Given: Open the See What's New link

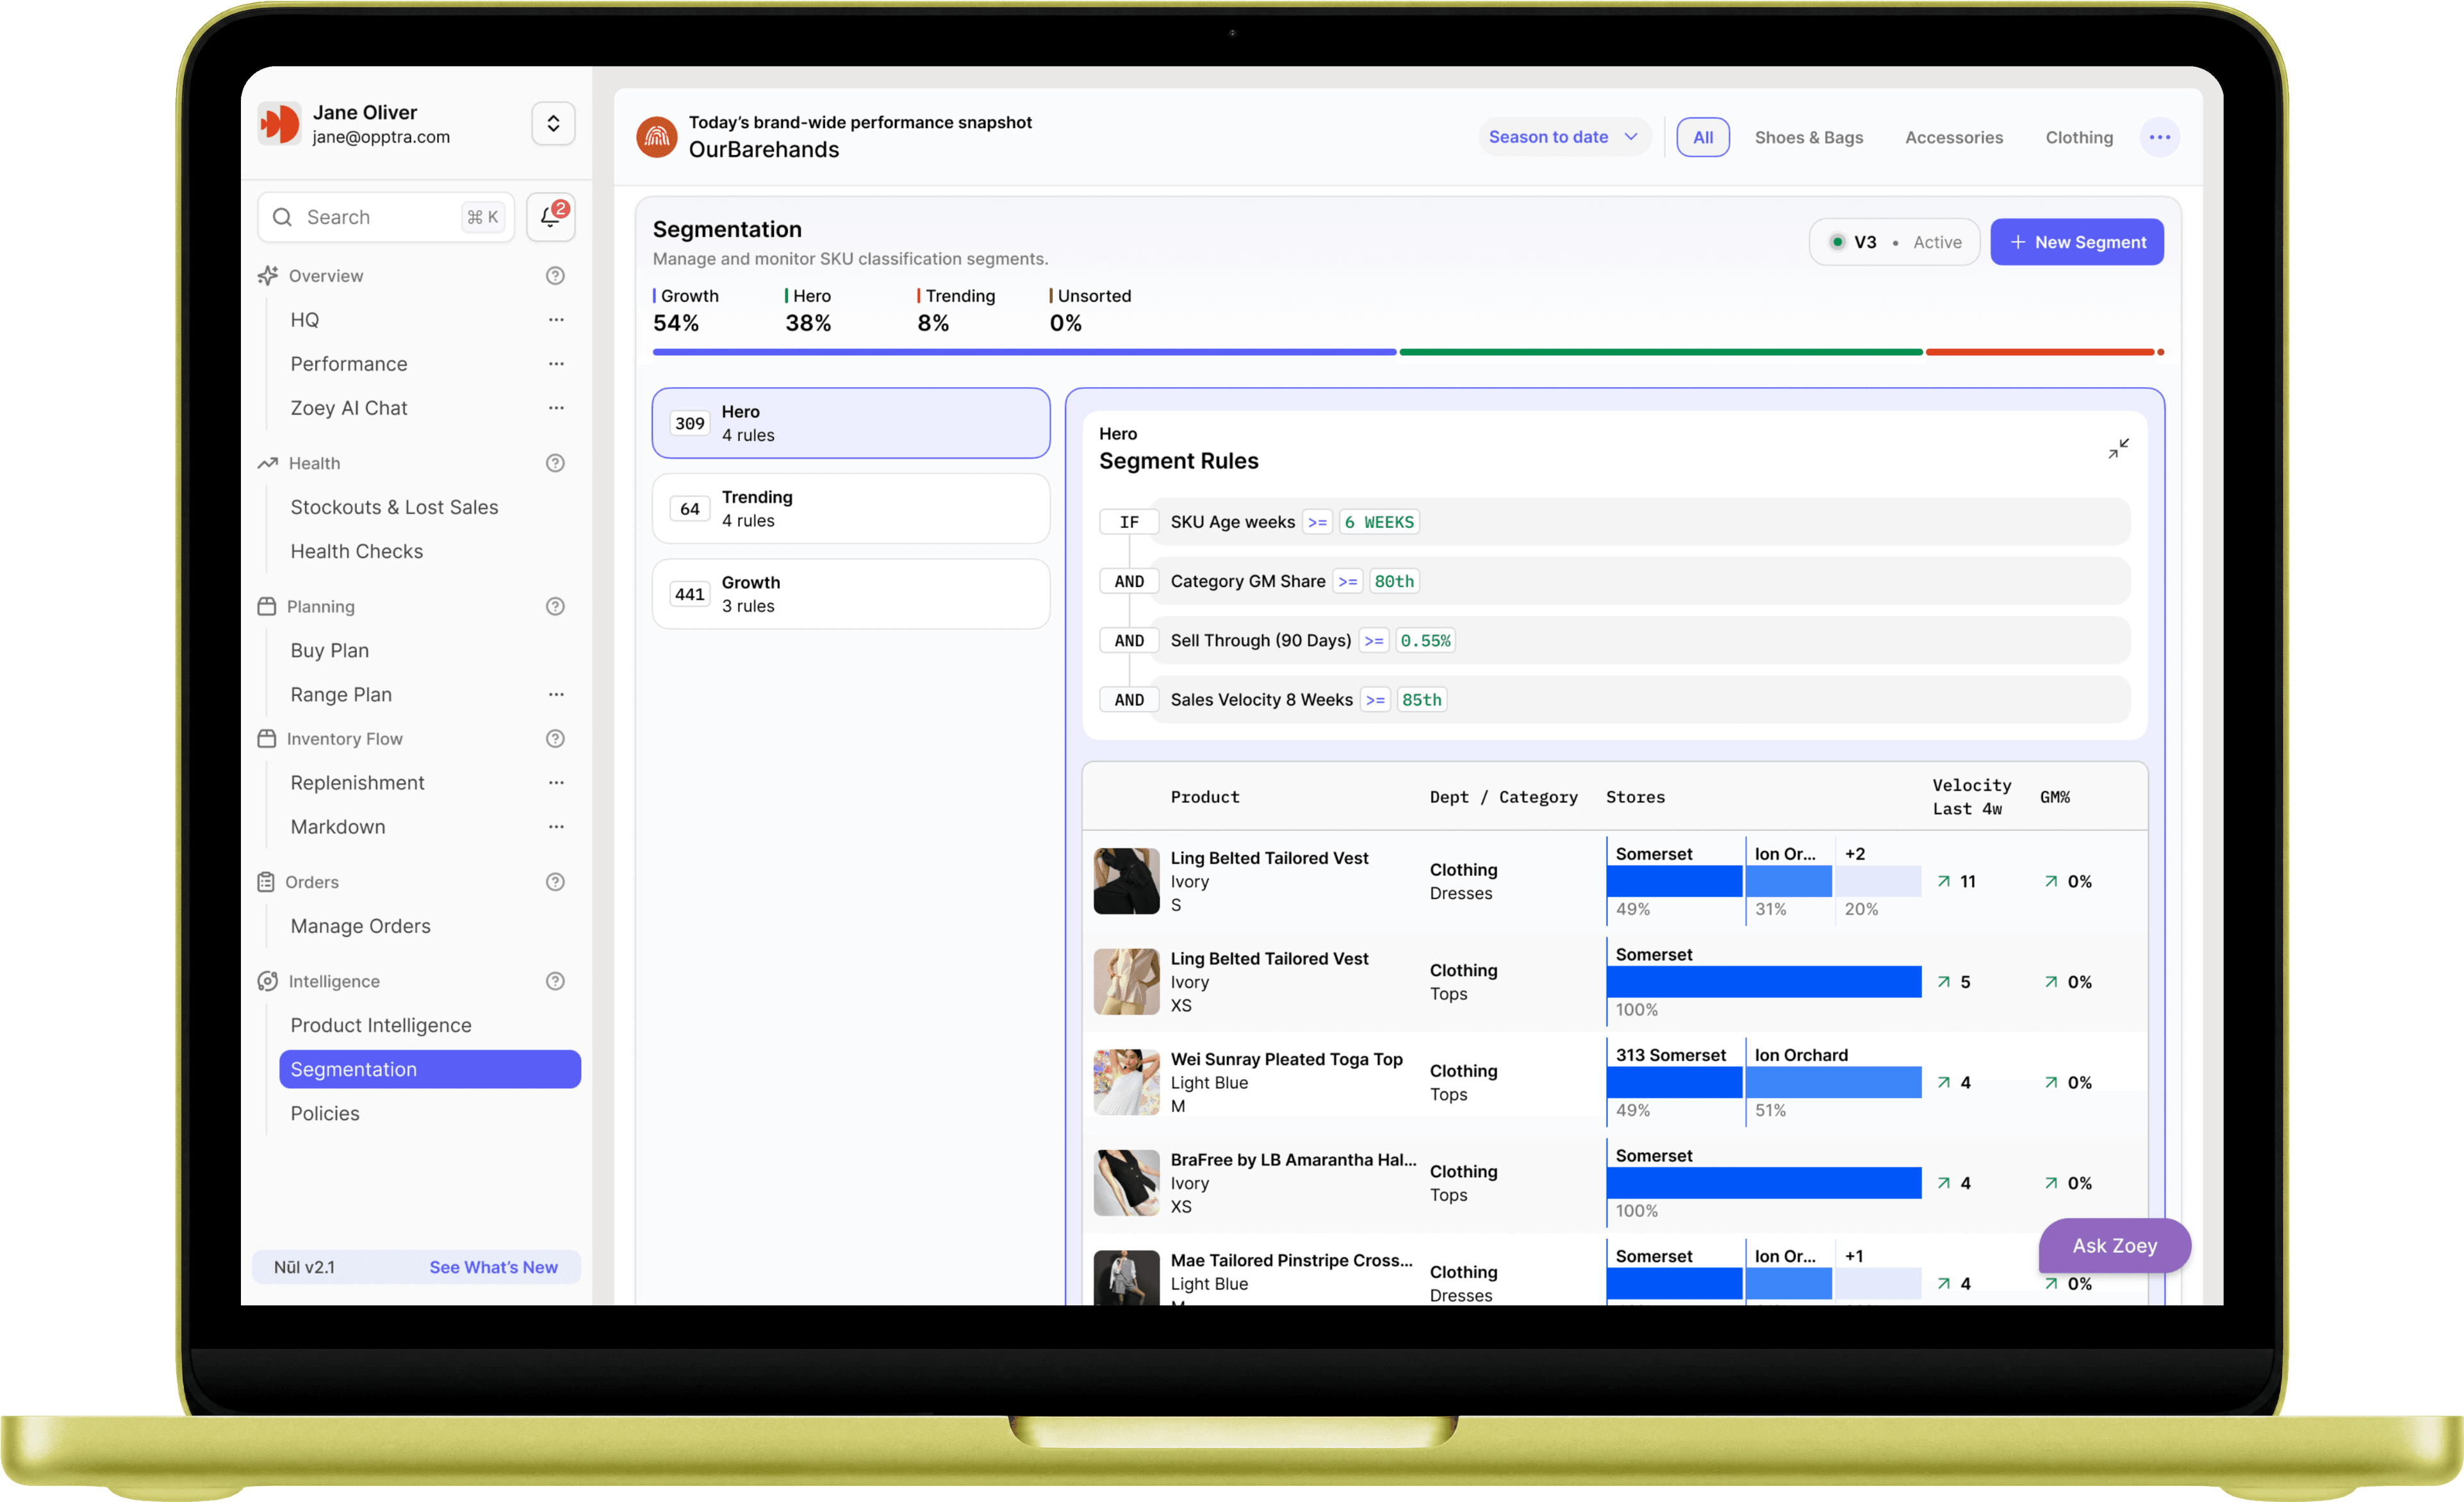Looking at the screenshot, I should [493, 1268].
